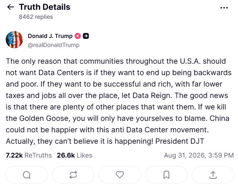The width and height of the screenshot is (238, 187).
Task: Bookmark this Truth with the bookmark icon
Action: coord(166,175)
